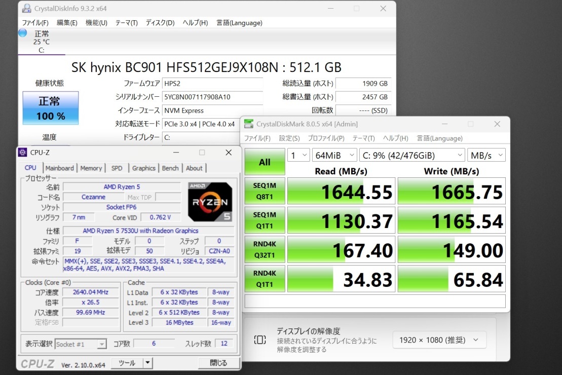Viewport: 562px width, 375px height.
Task: Minimize the CrystalDiskMark window
Action: click(445, 124)
